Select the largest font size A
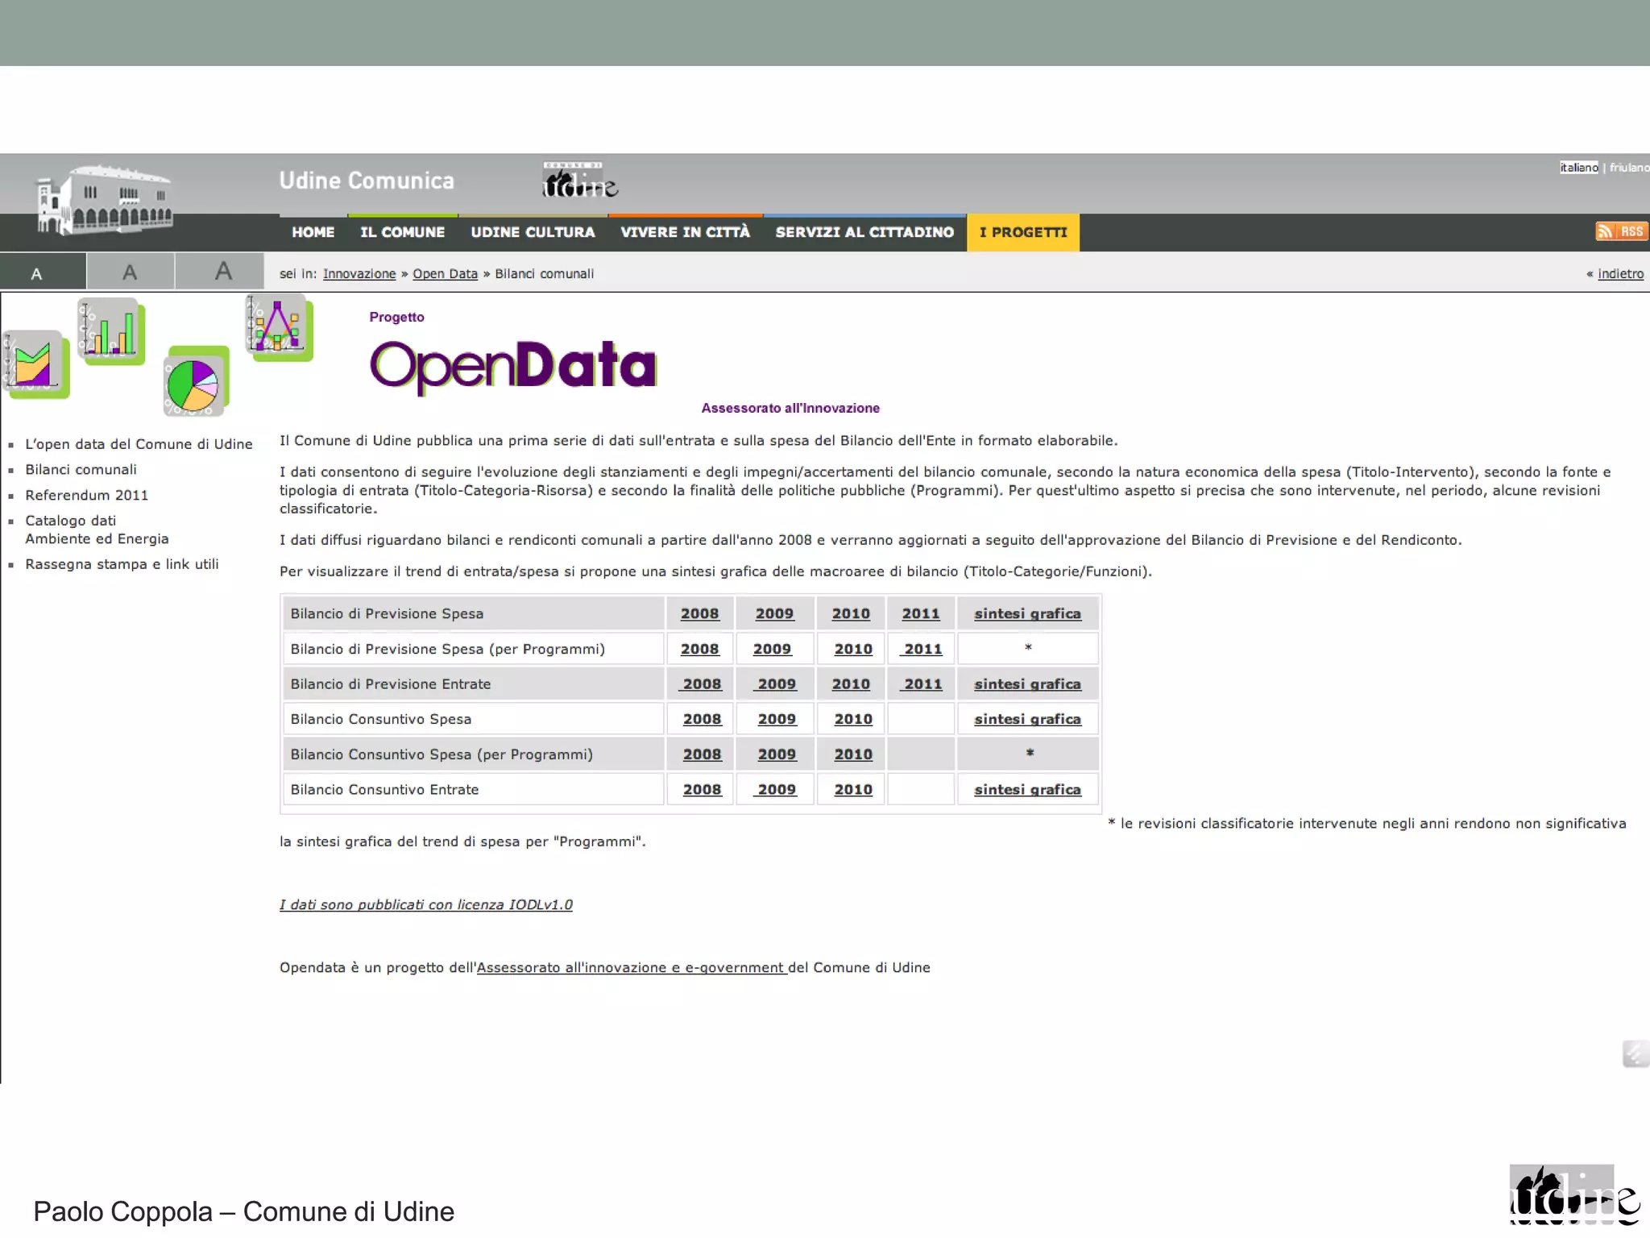 (x=223, y=271)
